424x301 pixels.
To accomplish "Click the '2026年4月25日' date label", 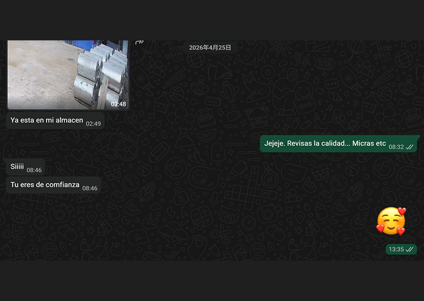I will tap(210, 48).
